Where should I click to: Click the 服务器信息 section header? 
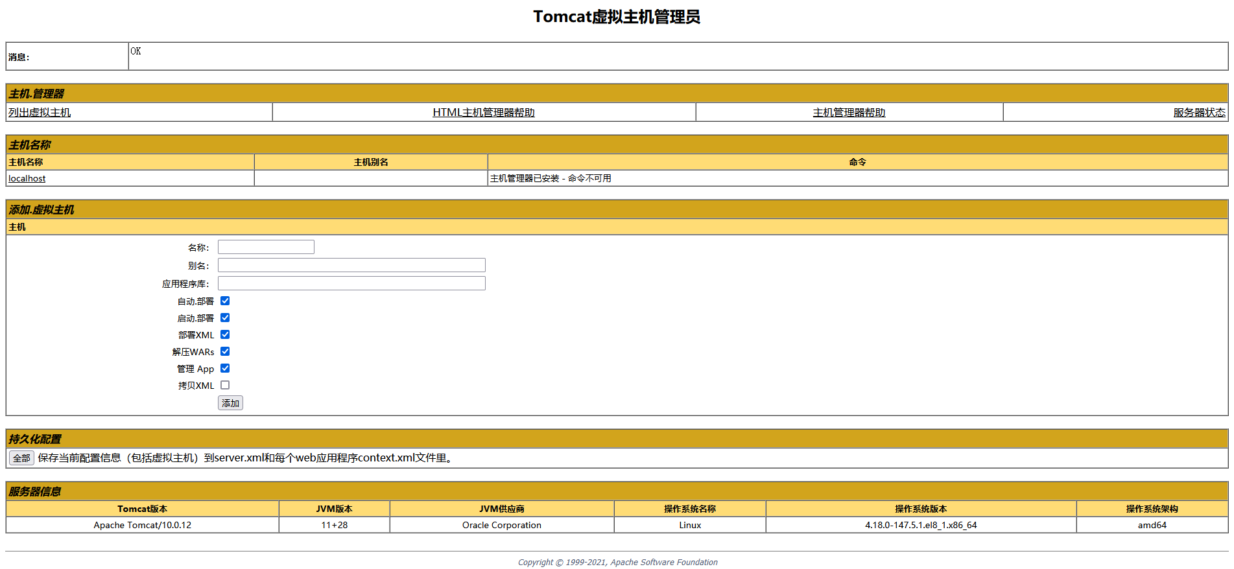[617, 491]
